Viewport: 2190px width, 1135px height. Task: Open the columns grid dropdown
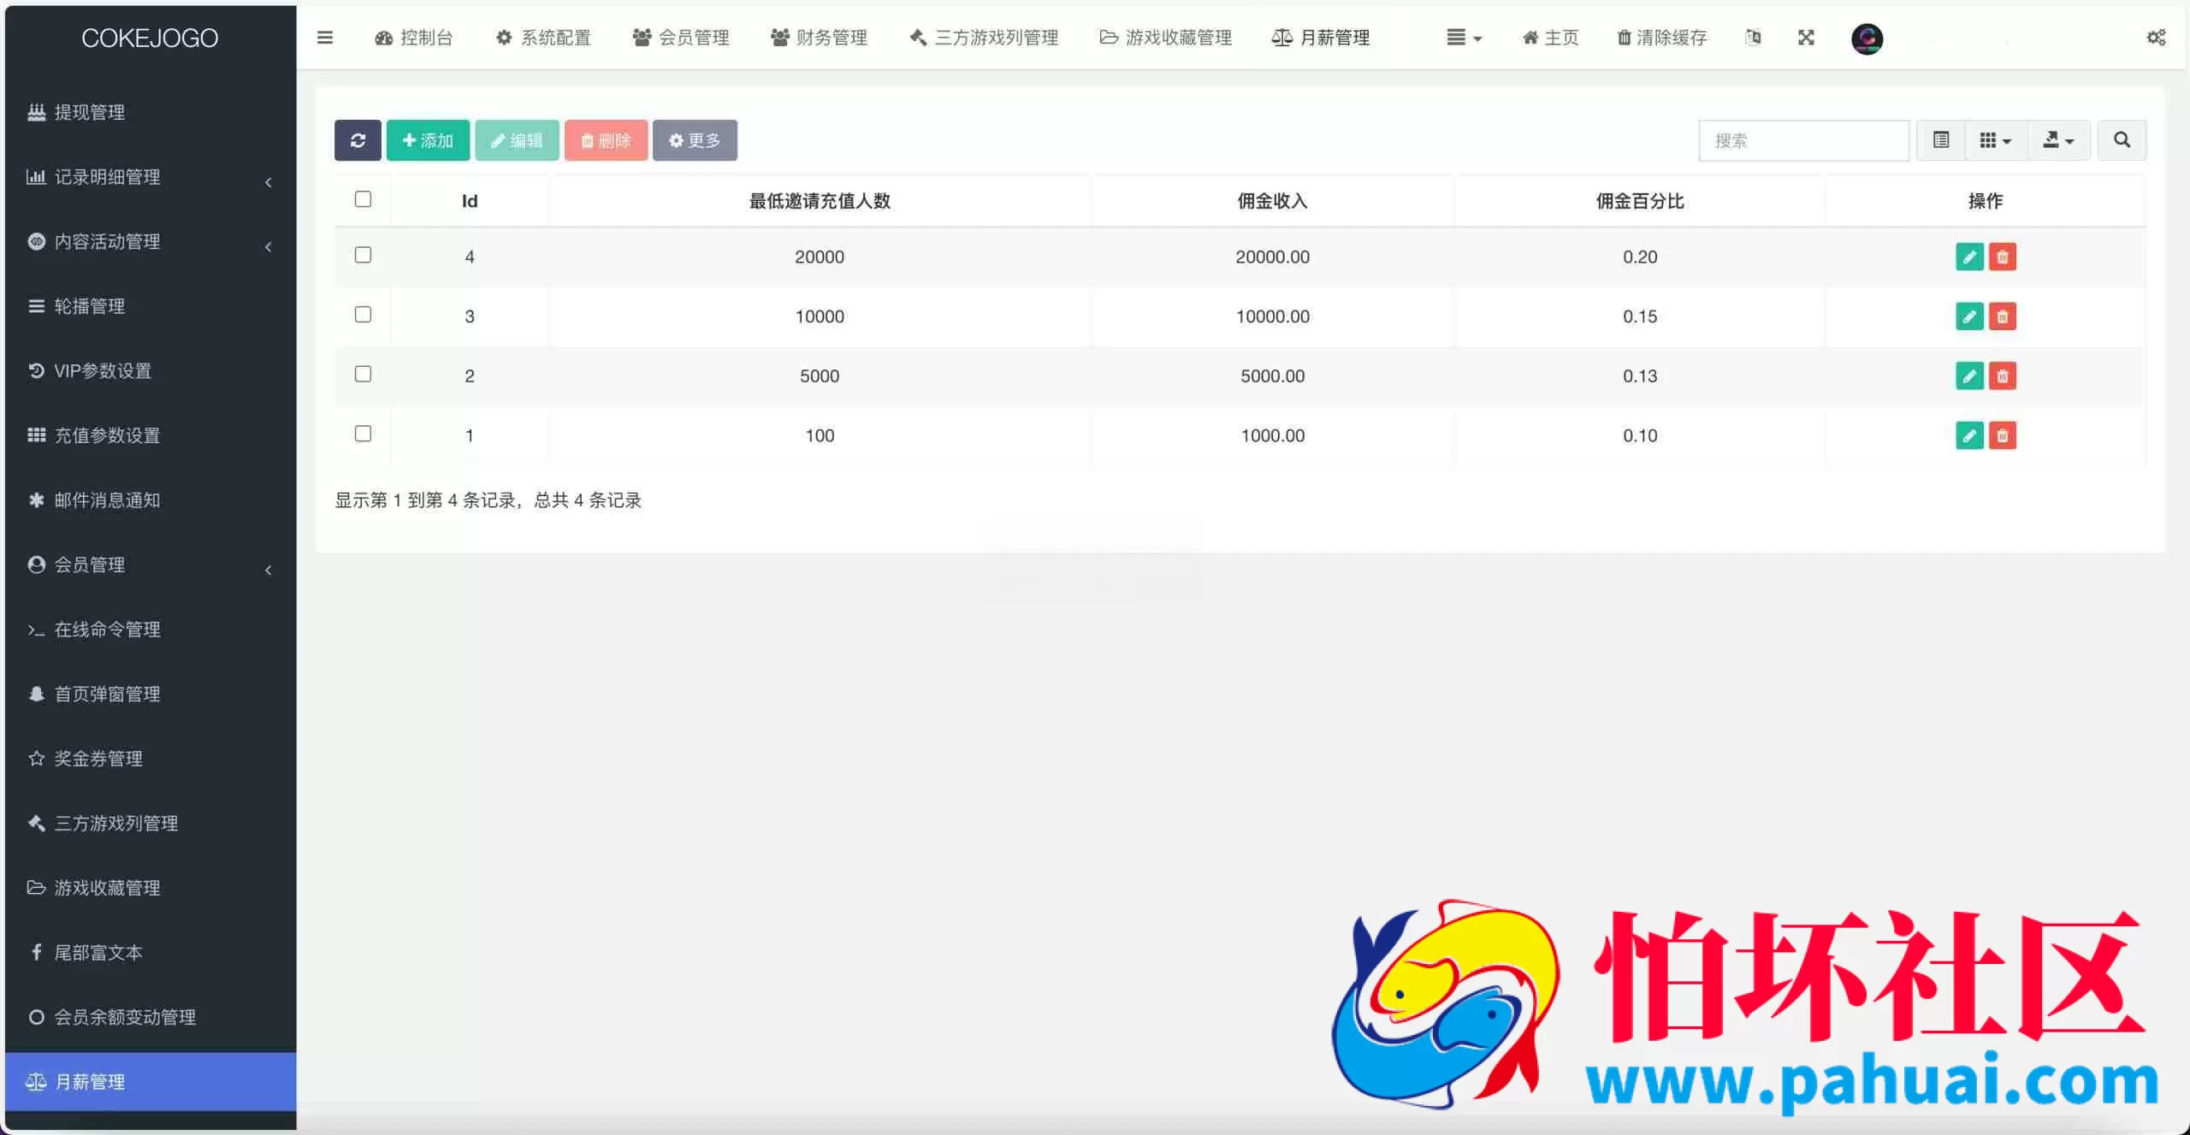pyautogui.click(x=1996, y=140)
